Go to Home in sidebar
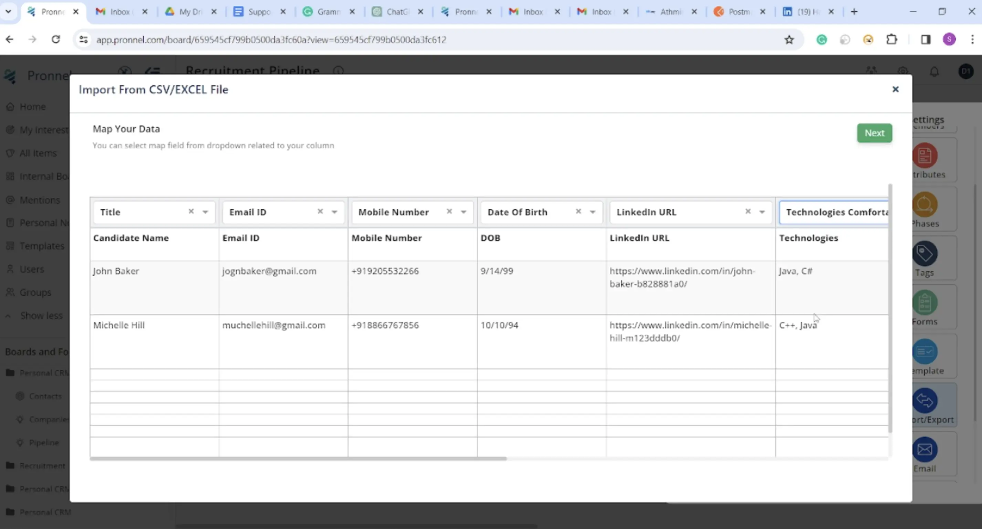 (32, 107)
